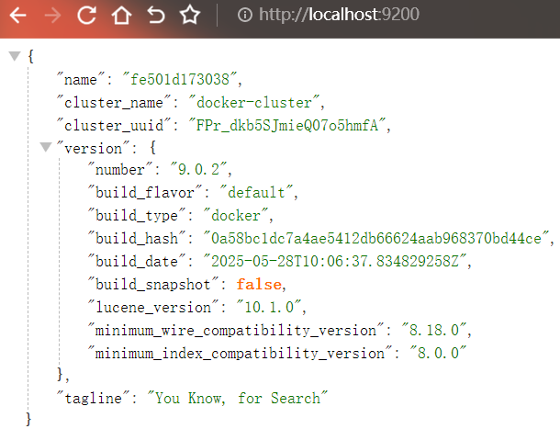Select the build_hash value string
The width and height of the screenshot is (560, 429).
point(376,239)
